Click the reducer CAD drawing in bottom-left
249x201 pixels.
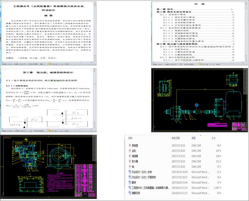click(48, 167)
